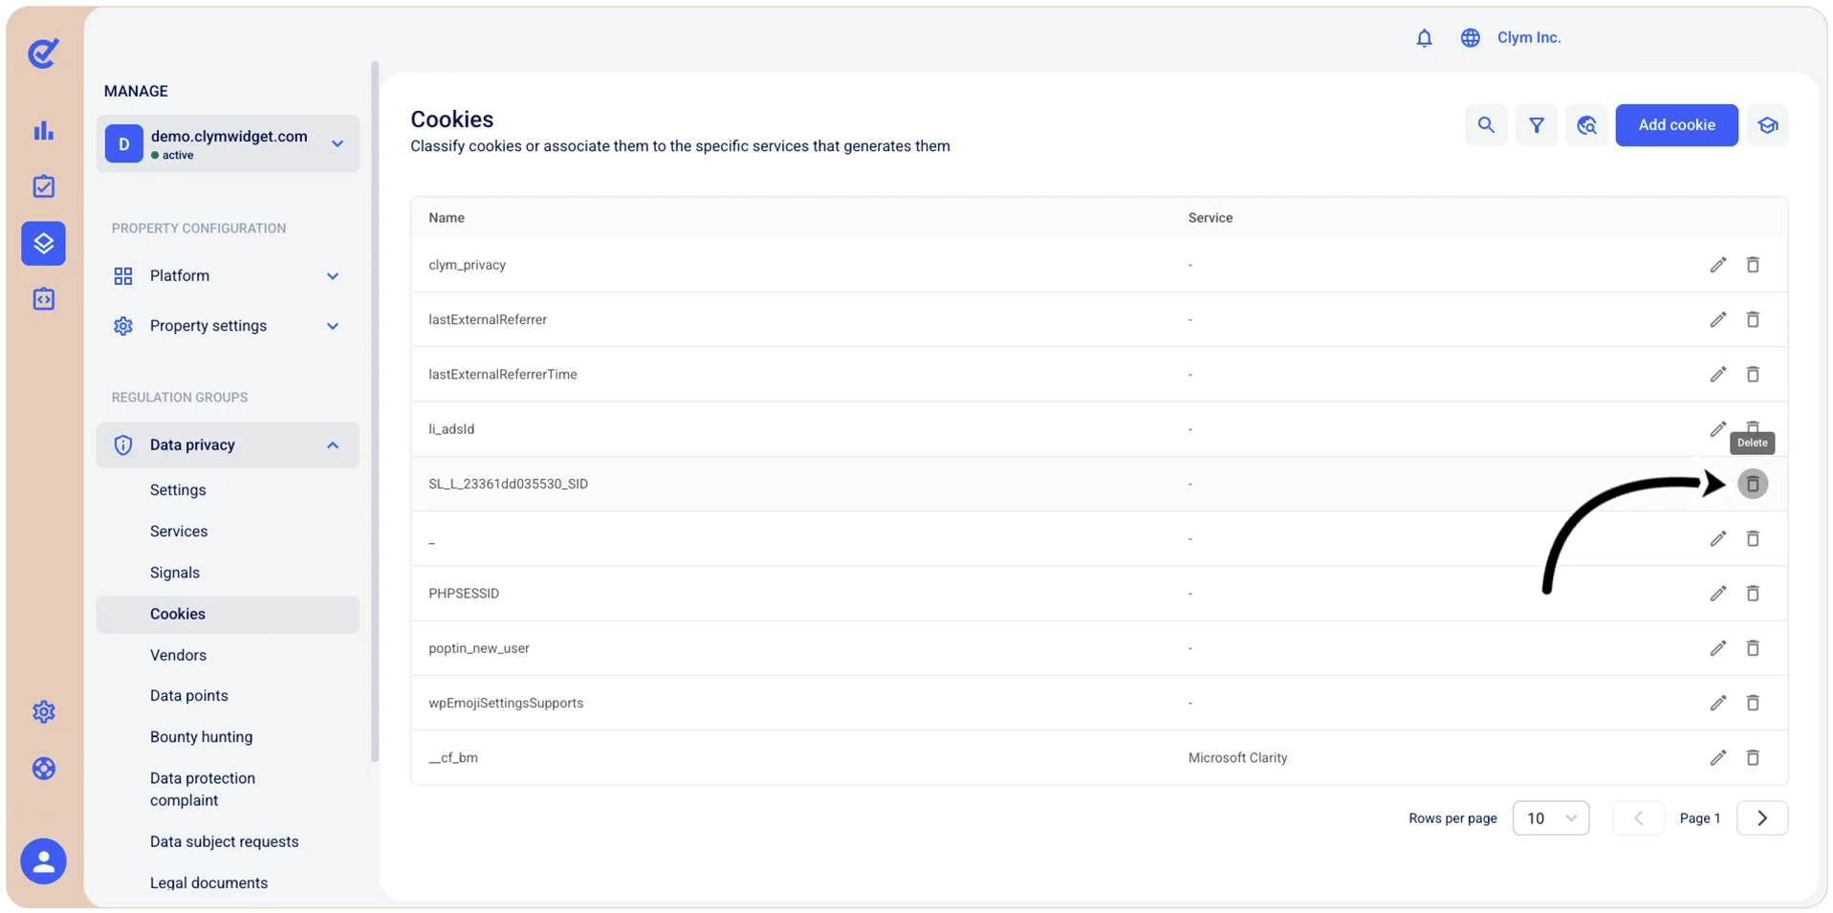1833x913 pixels.
Task: Delete the PHPSESSID cookie
Action: click(1752, 594)
